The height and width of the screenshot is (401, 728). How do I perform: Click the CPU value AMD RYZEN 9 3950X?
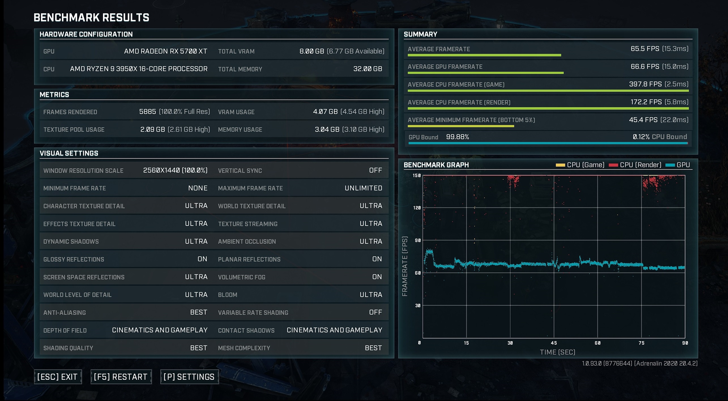click(x=139, y=69)
